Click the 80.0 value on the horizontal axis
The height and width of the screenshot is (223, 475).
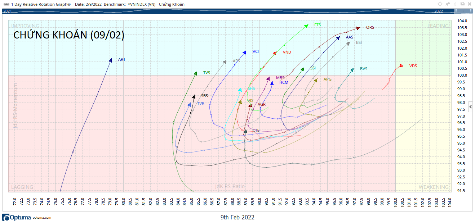[x=123, y=201]
